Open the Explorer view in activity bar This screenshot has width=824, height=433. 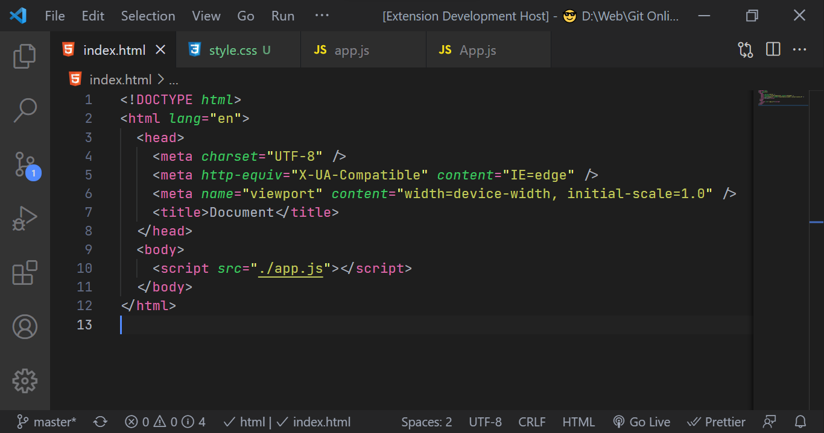click(x=25, y=55)
